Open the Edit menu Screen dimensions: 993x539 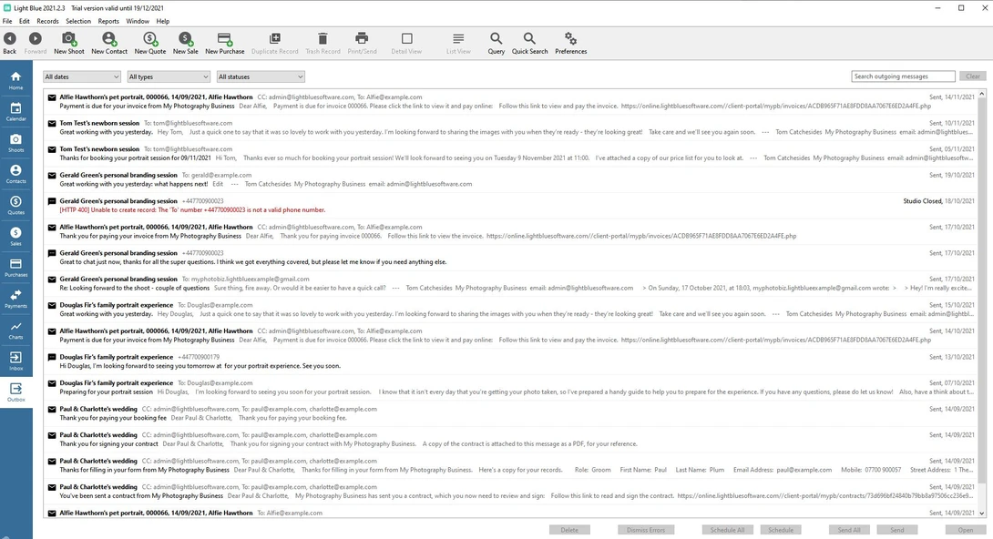(24, 21)
